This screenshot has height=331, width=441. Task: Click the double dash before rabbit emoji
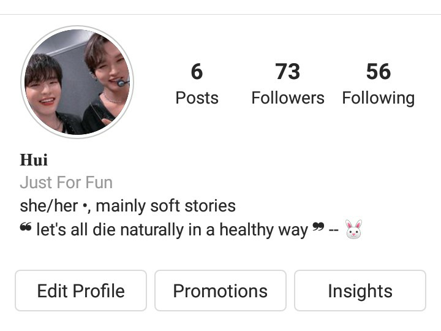coord(334,230)
